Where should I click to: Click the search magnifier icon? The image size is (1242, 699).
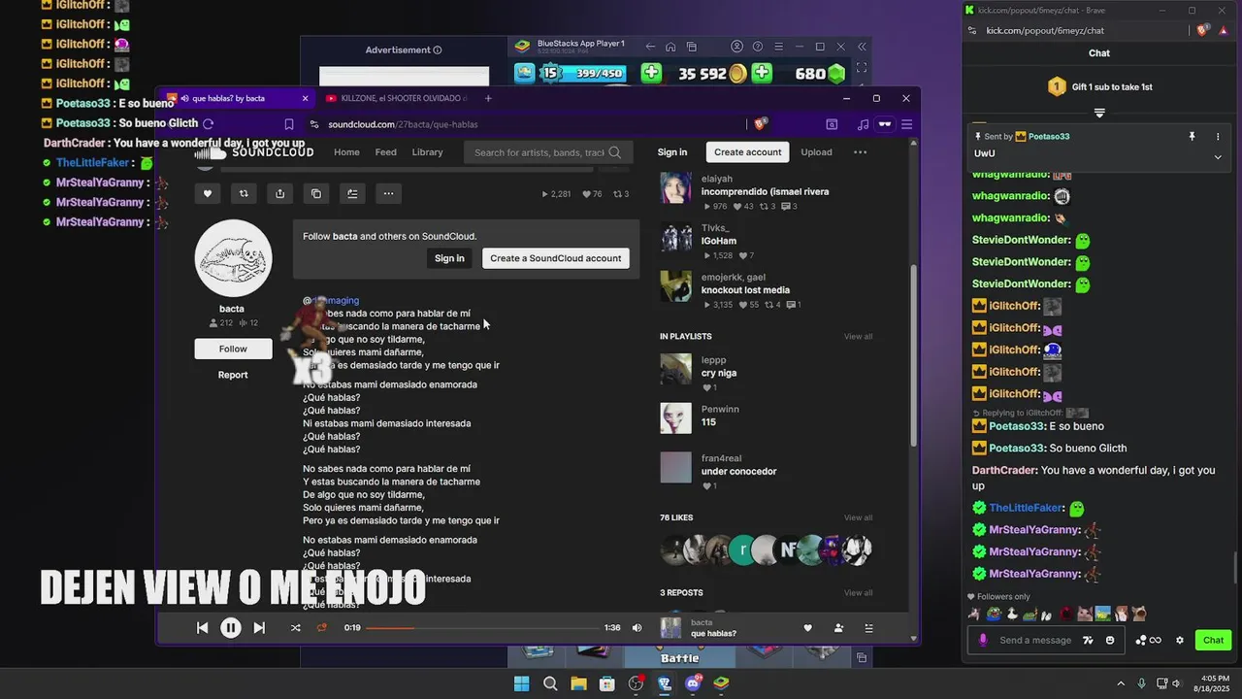[615, 152]
